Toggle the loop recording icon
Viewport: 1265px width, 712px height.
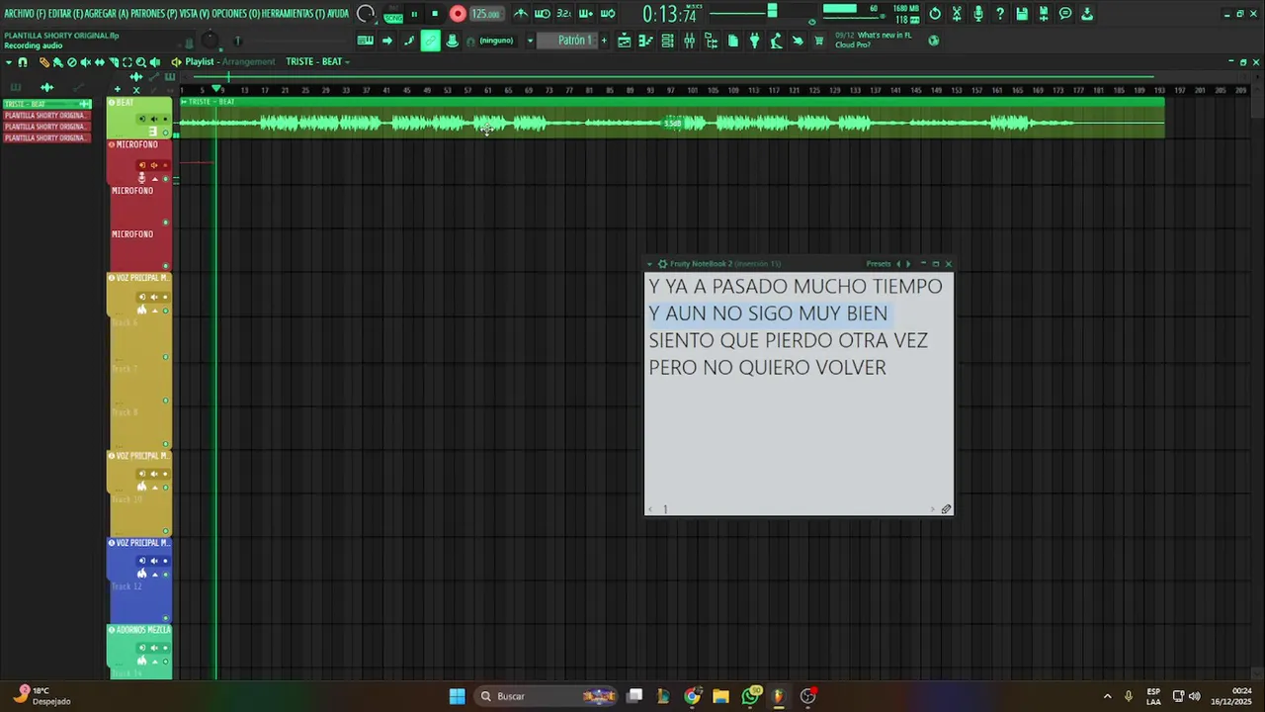(608, 14)
